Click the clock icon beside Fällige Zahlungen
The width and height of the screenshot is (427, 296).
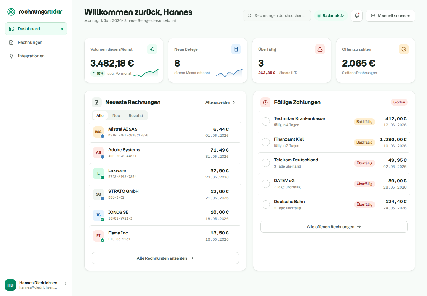265,102
